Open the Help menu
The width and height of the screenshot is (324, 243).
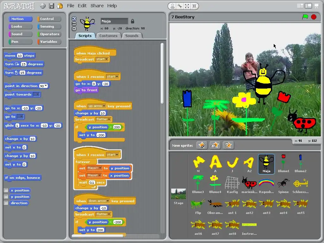(112, 6)
